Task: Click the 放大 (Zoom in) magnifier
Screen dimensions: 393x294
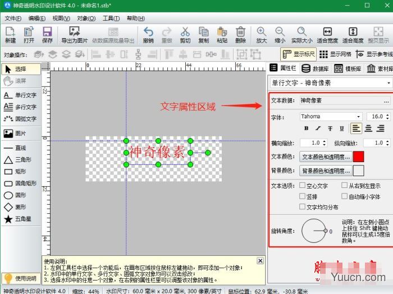Action: (262, 35)
